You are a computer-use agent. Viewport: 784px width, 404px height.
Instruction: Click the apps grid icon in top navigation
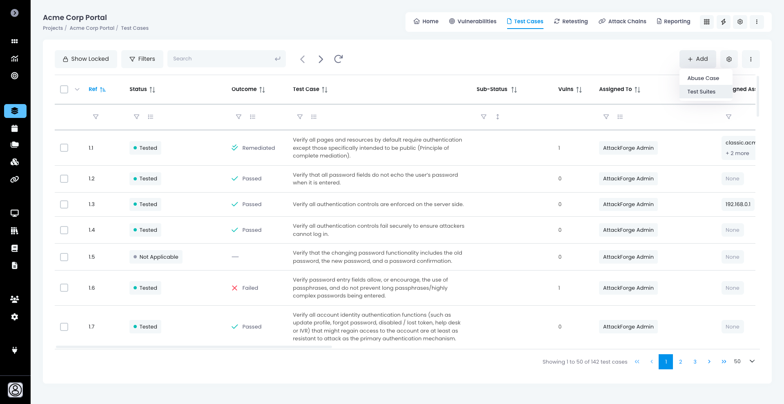coord(706,22)
